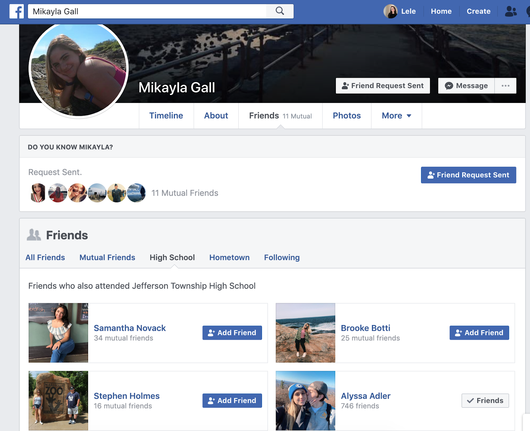The height and width of the screenshot is (431, 530).
Task: Show the Following list
Action: (x=282, y=258)
